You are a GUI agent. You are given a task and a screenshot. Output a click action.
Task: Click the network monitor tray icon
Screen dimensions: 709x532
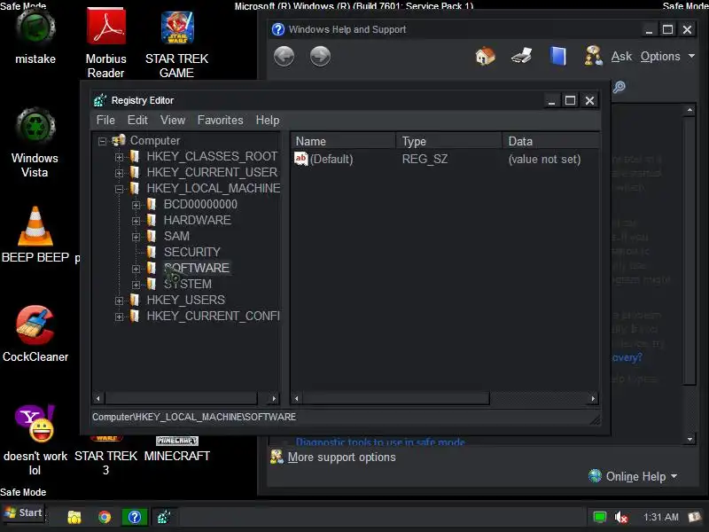click(x=600, y=517)
